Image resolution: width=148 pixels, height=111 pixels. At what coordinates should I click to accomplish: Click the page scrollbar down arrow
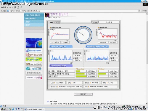[x=147, y=103]
